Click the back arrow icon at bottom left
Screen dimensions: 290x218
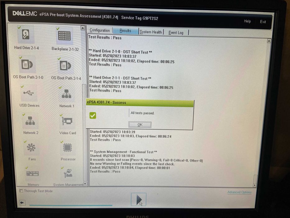[x=22, y=203]
